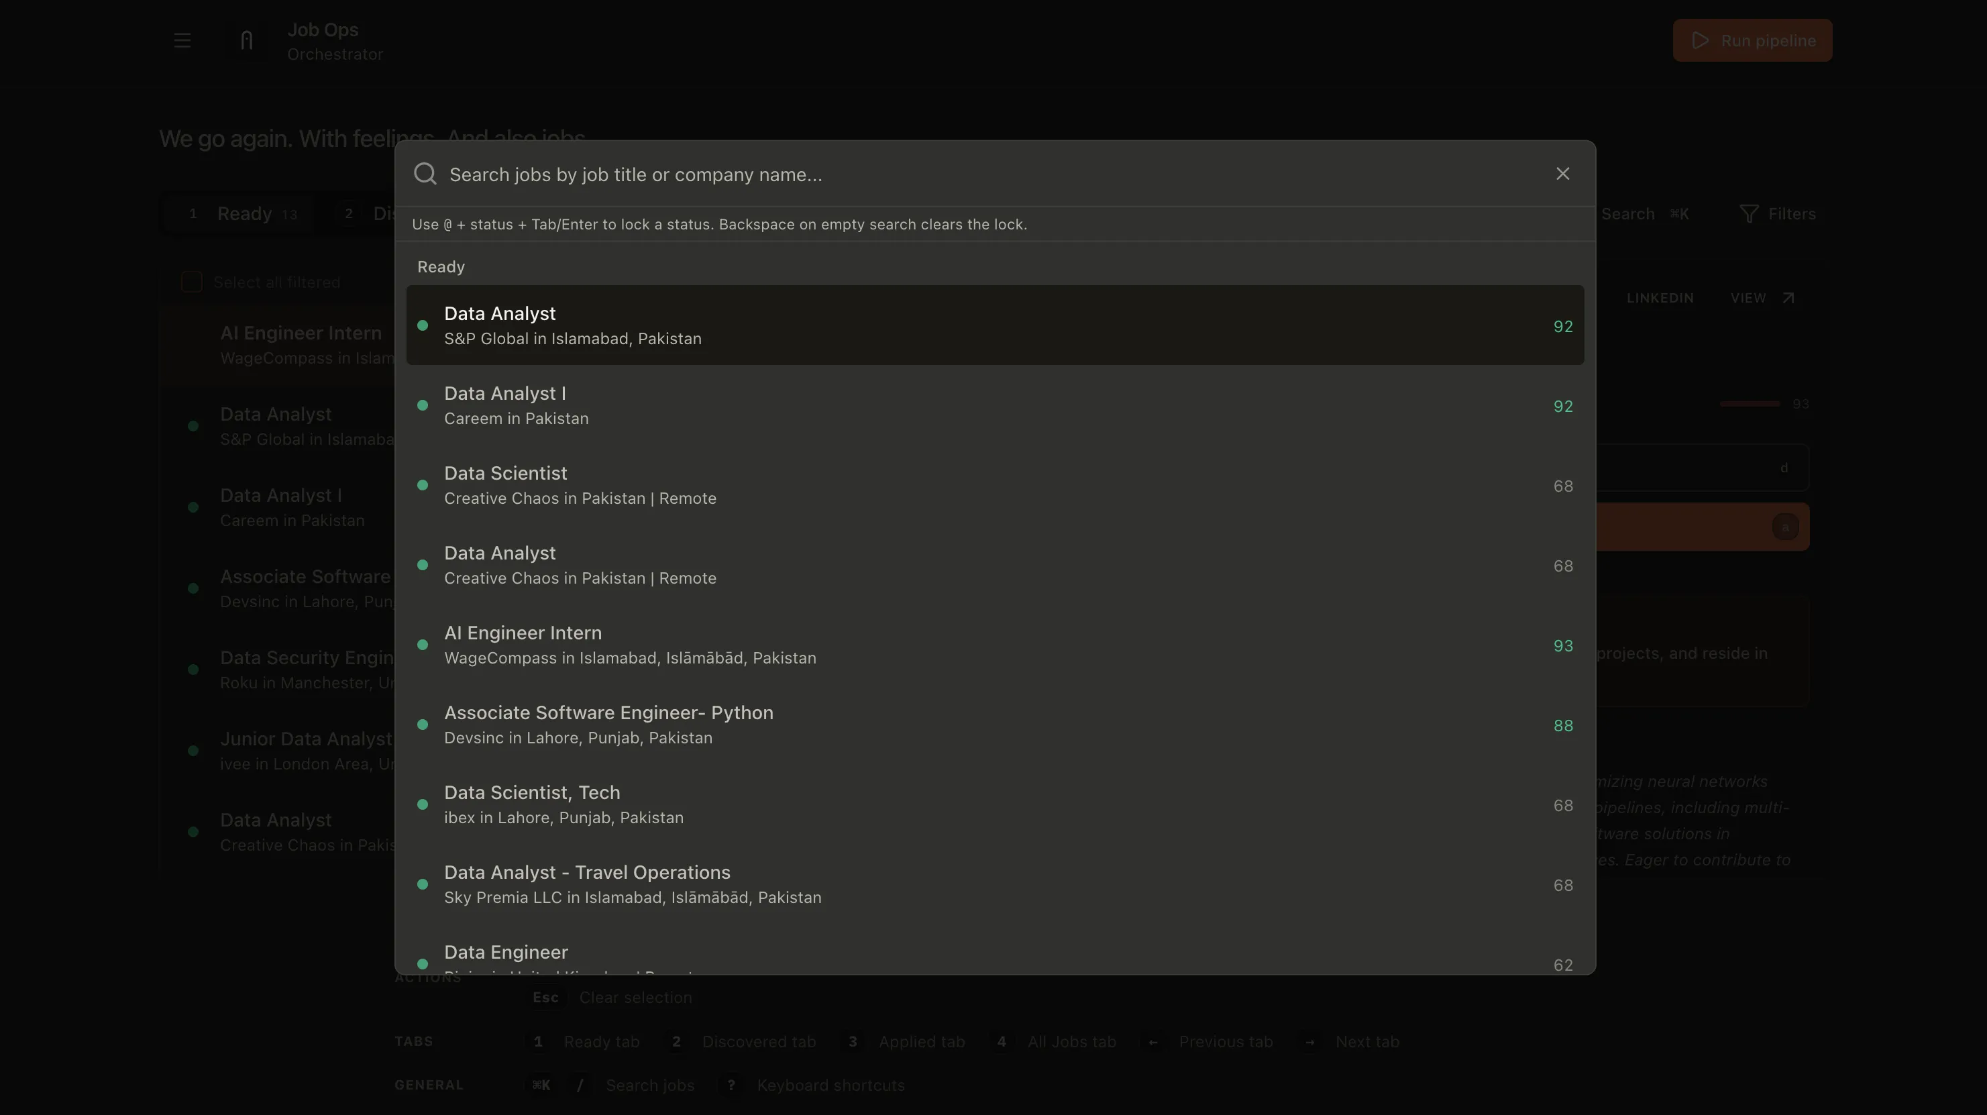Viewport: 1987px width, 1115px height.
Task: Click the green ready dot beside AI Engineer Intern
Action: click(422, 645)
